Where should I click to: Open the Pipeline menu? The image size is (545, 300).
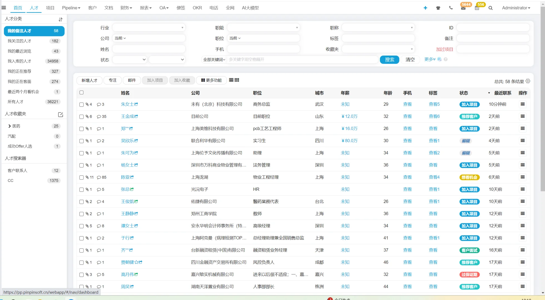pos(71,8)
